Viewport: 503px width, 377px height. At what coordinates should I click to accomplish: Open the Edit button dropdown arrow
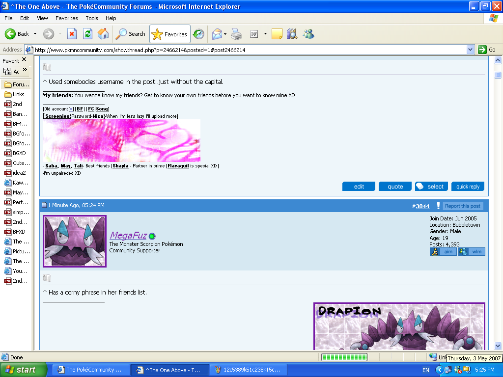tap(265, 34)
